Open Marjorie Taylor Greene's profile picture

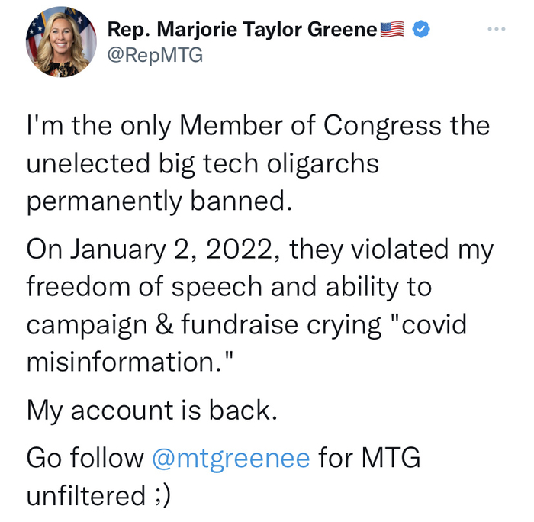coord(61,42)
